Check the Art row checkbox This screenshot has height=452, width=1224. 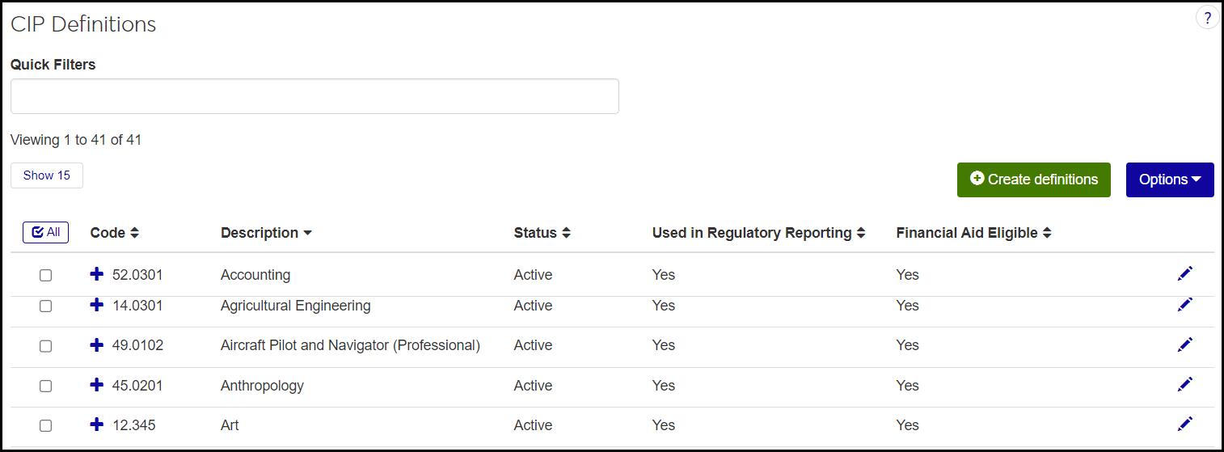coord(46,426)
